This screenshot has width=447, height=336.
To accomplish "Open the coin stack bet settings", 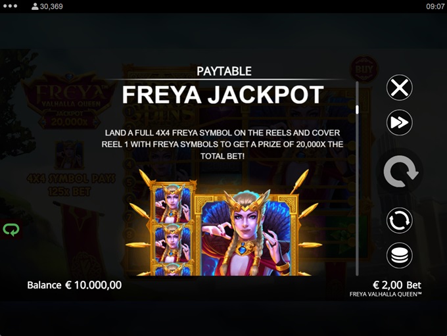I will coord(399,255).
